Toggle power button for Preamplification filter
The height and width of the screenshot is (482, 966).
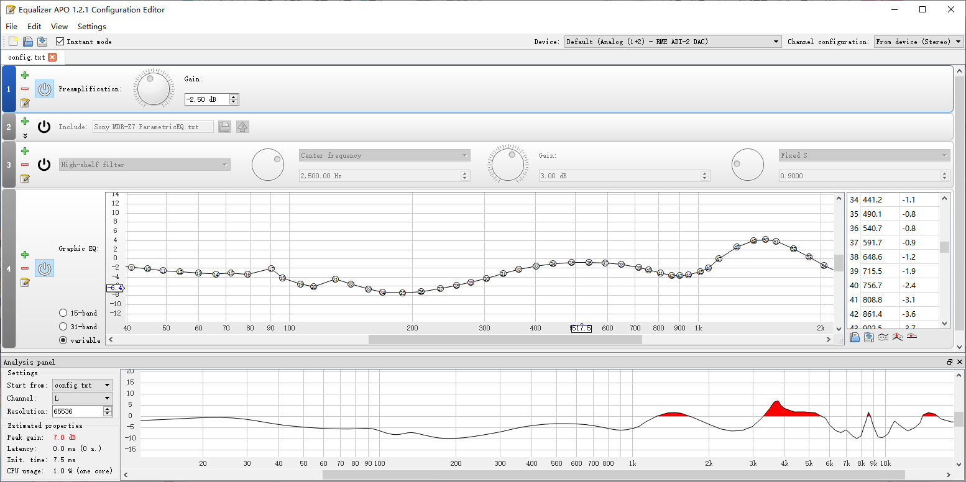(x=44, y=89)
